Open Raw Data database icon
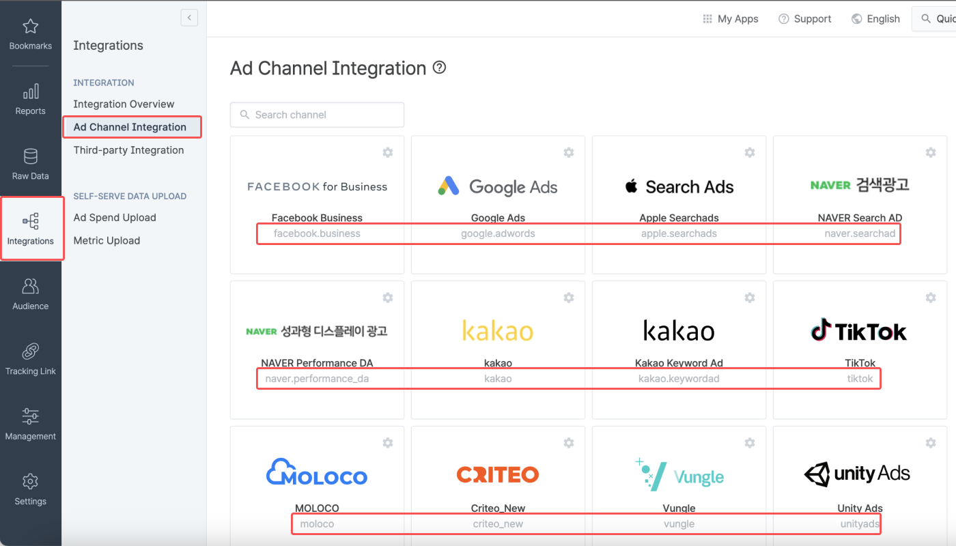Image resolution: width=956 pixels, height=546 pixels. [30, 156]
